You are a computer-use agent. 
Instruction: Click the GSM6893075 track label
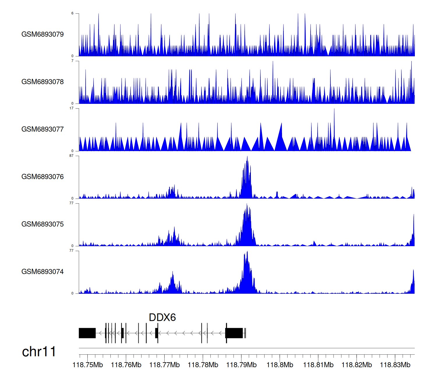pos(43,224)
